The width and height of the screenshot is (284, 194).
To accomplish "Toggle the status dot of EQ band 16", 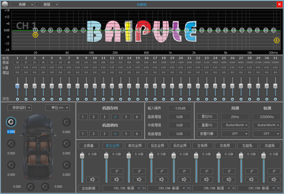I will [146, 99].
